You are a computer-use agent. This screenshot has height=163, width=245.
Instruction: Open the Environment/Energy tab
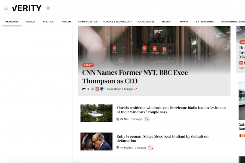tap(233, 22)
